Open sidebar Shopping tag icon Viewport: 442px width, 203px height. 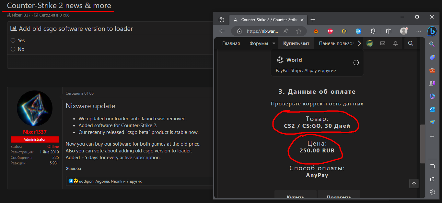pyautogui.click(x=432, y=57)
